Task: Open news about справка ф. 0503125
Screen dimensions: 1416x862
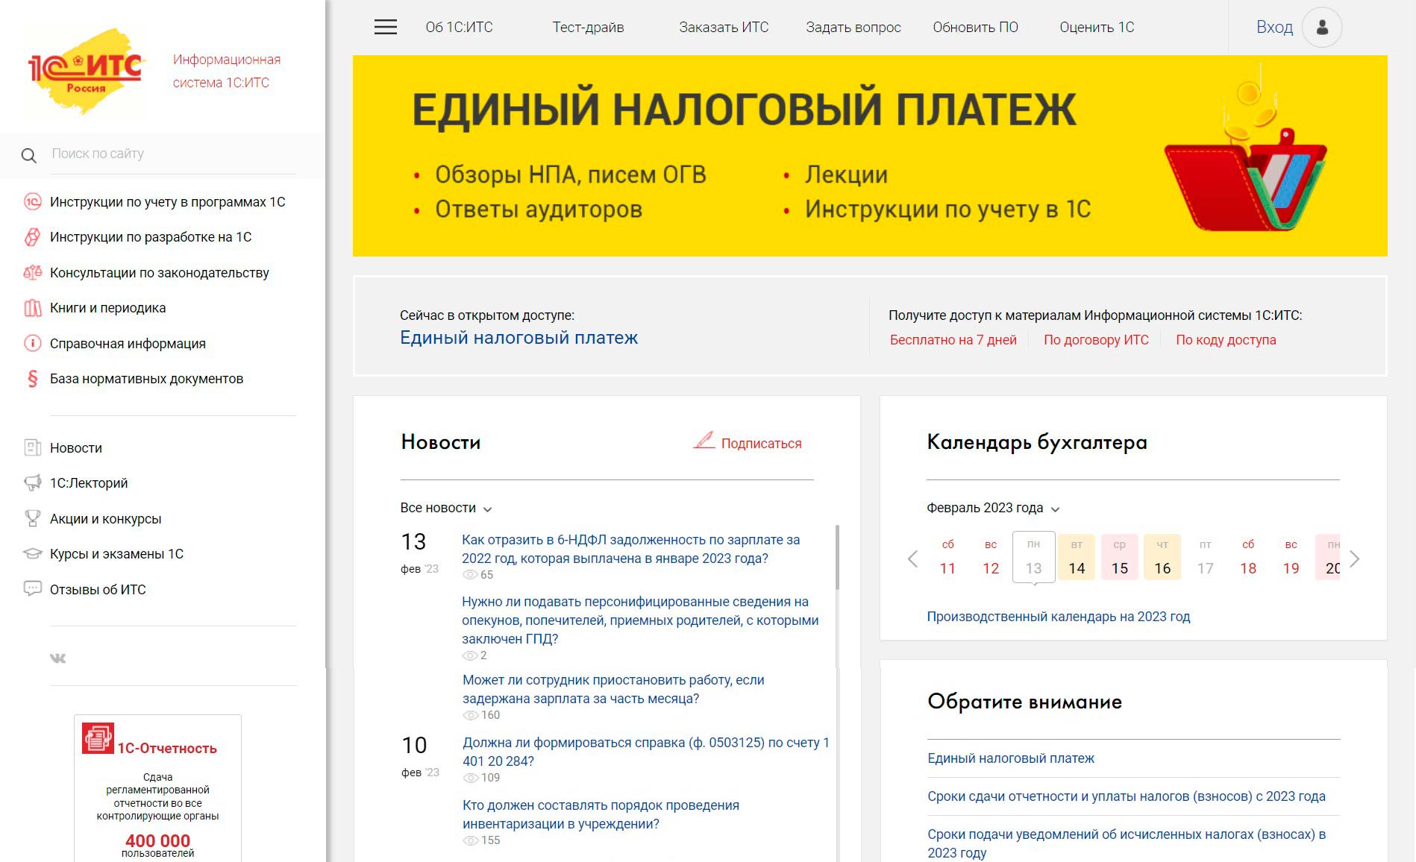Action: click(646, 752)
